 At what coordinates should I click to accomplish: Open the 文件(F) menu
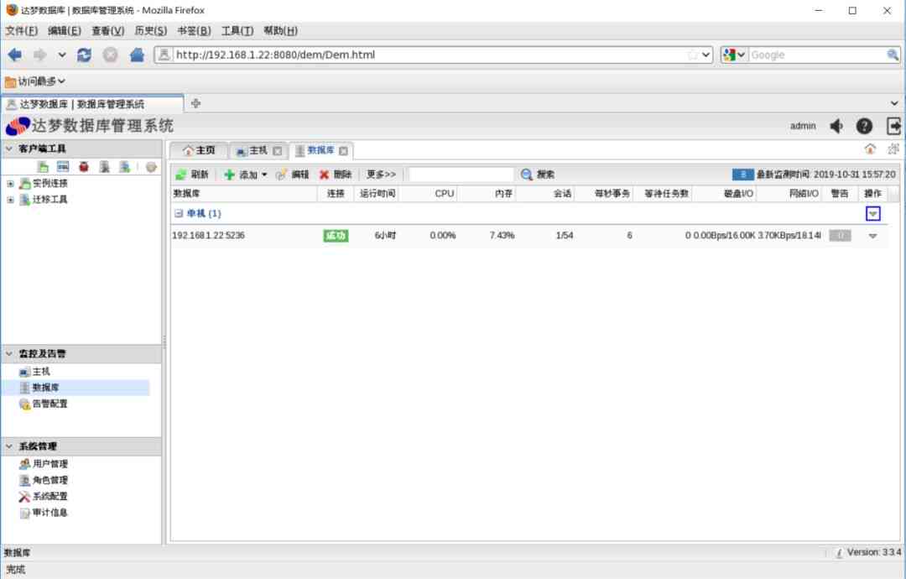(22, 30)
